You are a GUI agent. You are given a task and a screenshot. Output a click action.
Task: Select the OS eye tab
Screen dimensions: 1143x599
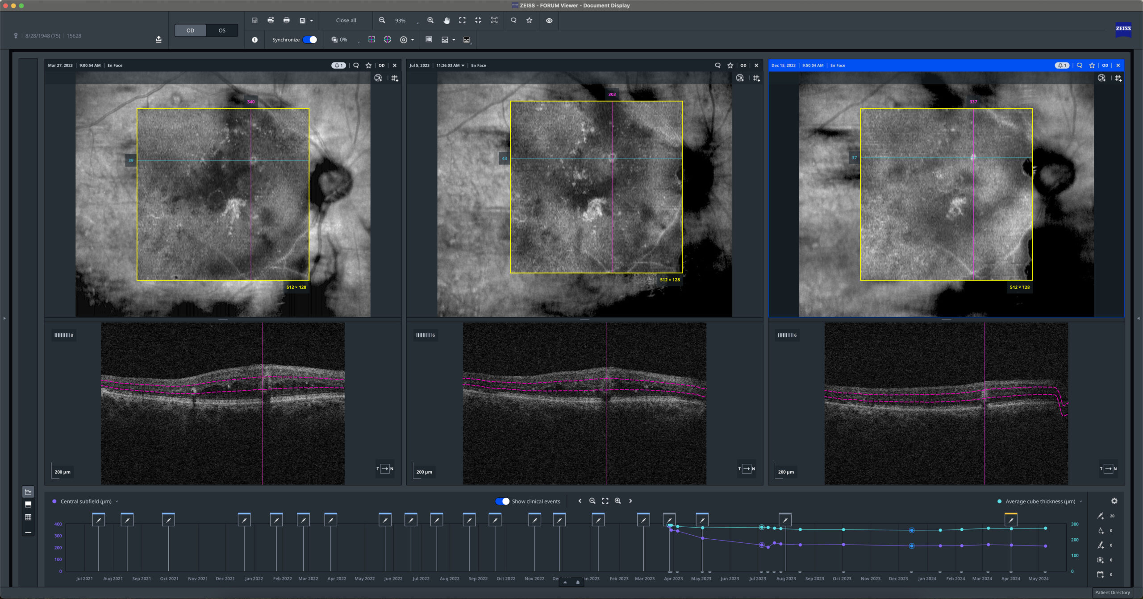point(222,30)
